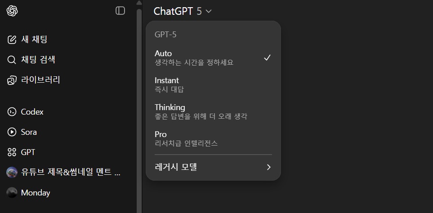Open the 라이브러리 images icon

[x=12, y=80]
